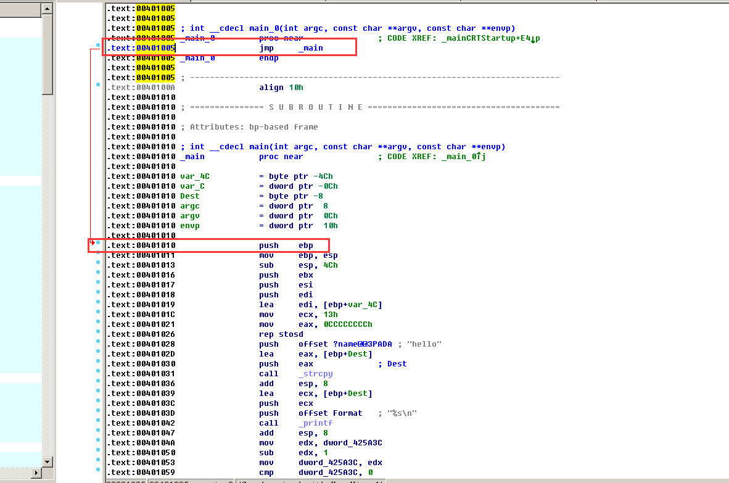Click scroll down arrow in left panel
Viewport: 729px width, 483px height.
pyautogui.click(x=47, y=460)
